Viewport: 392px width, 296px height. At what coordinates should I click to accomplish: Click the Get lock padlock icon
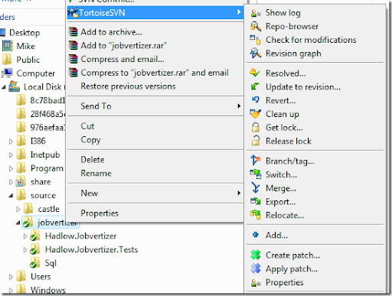pyautogui.click(x=256, y=127)
